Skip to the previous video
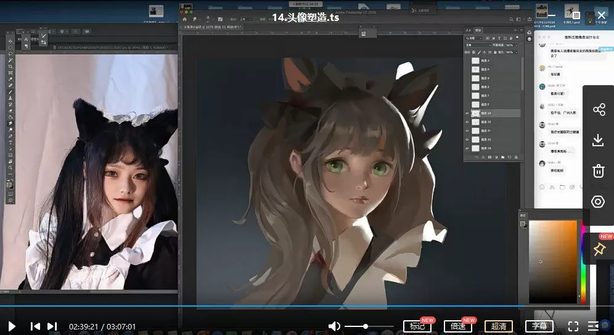The height and width of the screenshot is (335, 614). point(35,326)
